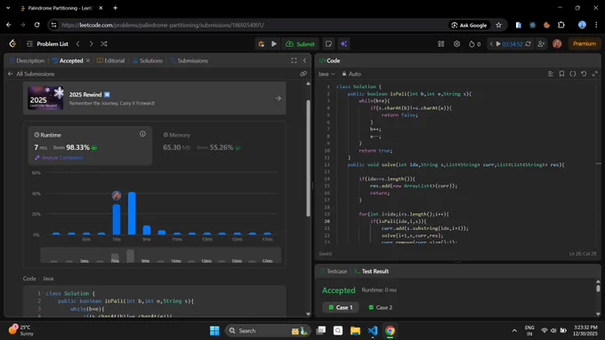This screenshot has width=605, height=340.
Task: Switch to the Editorial tab
Action: click(110, 60)
